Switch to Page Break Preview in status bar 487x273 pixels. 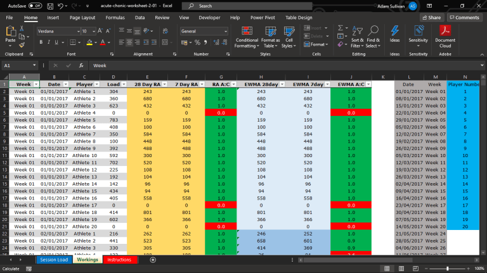pyautogui.click(x=415, y=269)
